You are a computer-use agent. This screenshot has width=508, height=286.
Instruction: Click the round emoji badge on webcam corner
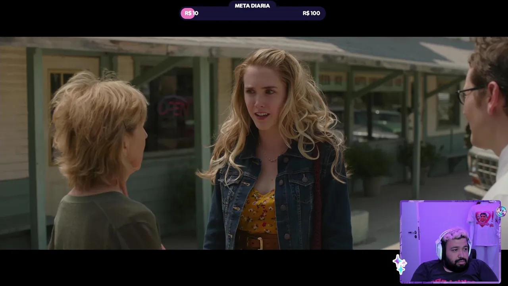point(502,212)
